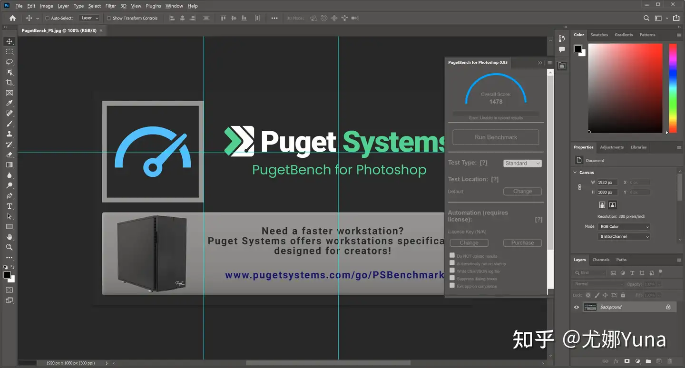Select the Pen tool

tap(9, 196)
